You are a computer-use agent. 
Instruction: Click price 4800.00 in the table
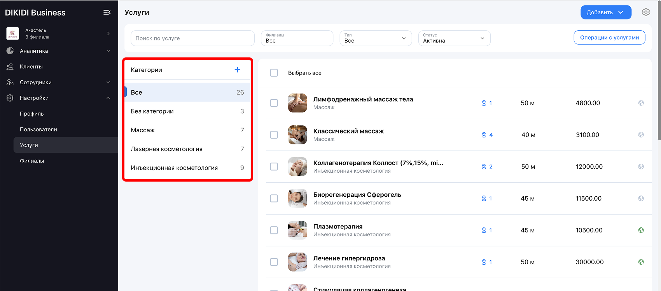click(x=588, y=103)
